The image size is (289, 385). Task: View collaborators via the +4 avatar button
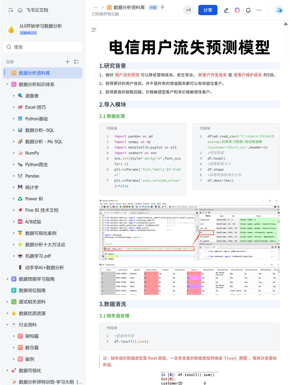(x=188, y=10)
